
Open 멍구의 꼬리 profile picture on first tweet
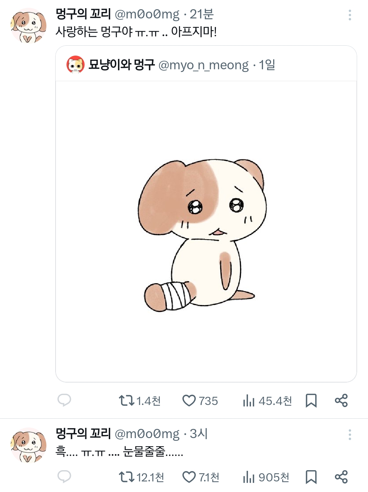[x=29, y=26]
